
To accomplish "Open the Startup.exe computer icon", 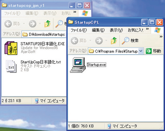I will coord(78,65).
